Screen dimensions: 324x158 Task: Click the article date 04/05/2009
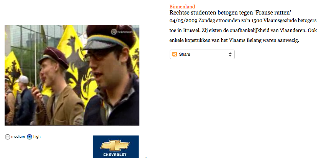(x=183, y=21)
